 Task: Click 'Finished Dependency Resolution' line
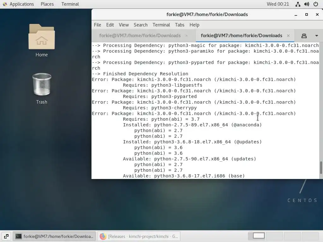(x=140, y=74)
